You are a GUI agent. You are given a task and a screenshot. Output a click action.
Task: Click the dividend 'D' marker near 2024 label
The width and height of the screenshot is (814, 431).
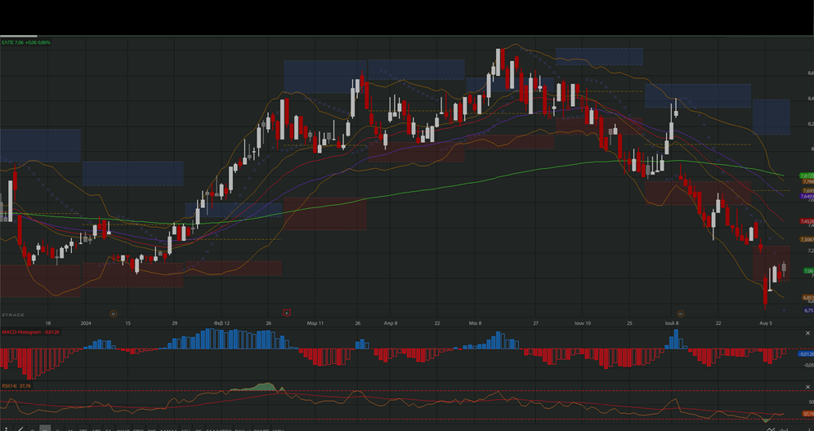[114, 313]
